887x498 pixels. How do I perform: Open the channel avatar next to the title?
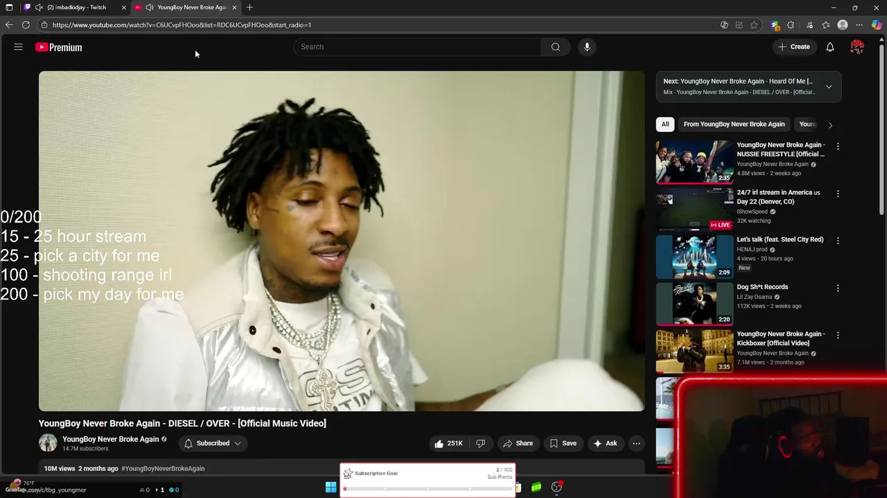48,443
